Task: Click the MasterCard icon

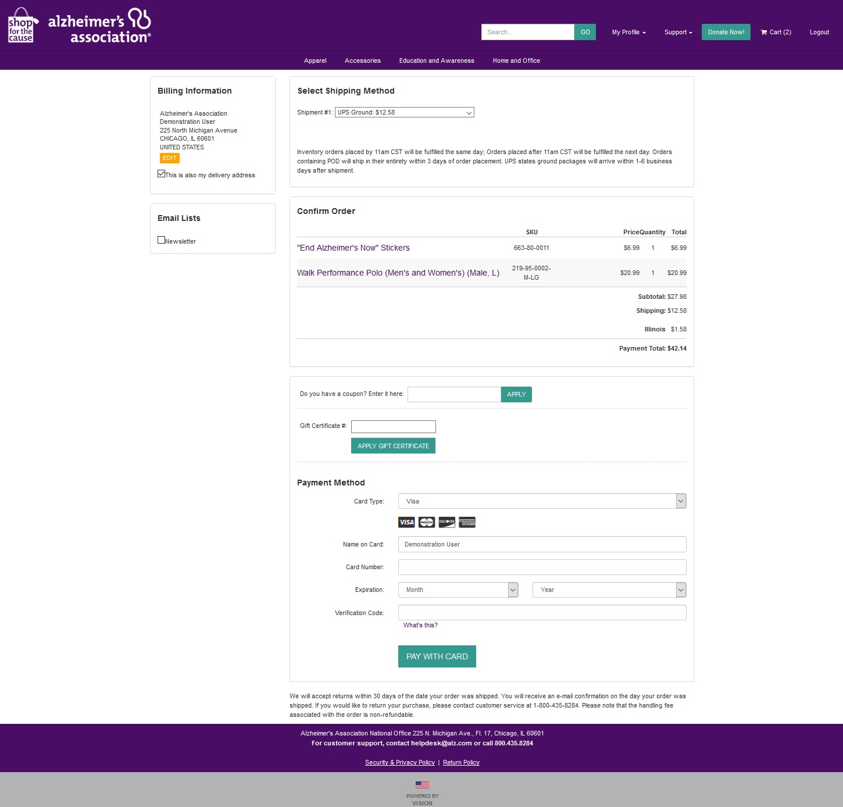Action: [x=427, y=522]
